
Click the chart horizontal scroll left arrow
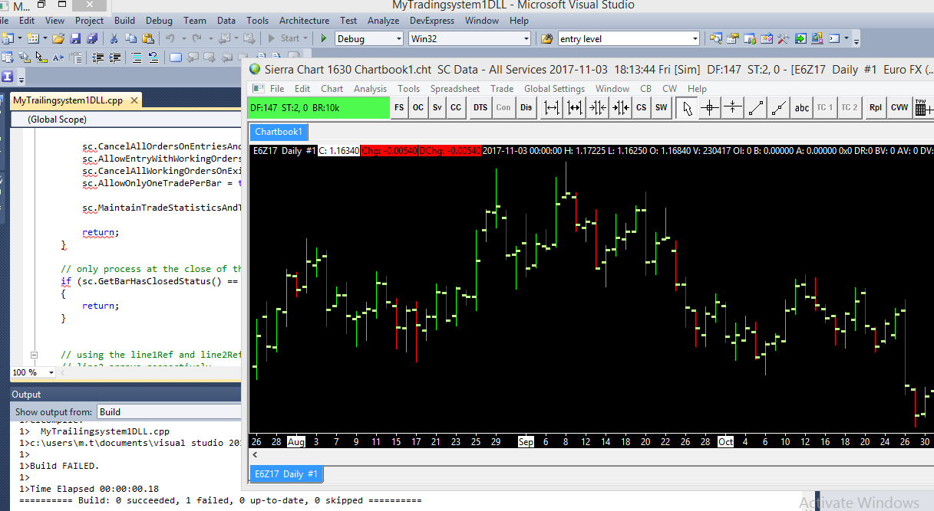tap(255, 455)
